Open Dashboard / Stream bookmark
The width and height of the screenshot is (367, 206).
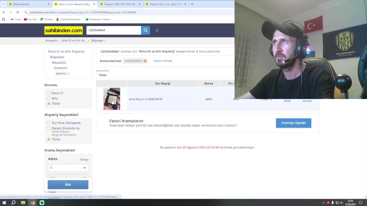coord(99,19)
